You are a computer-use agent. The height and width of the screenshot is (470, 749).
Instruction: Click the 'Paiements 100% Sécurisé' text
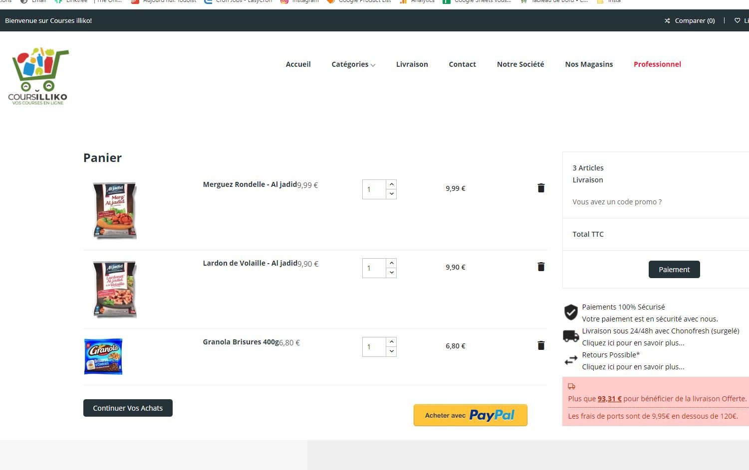coord(623,307)
